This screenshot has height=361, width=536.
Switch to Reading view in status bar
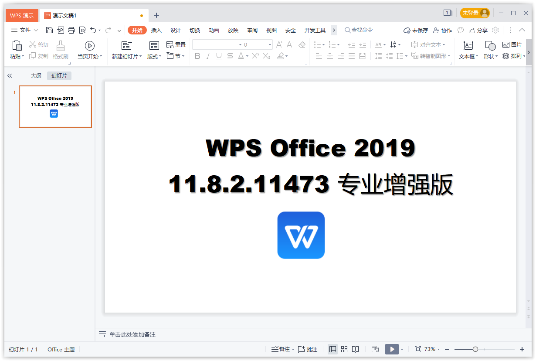coord(356,349)
